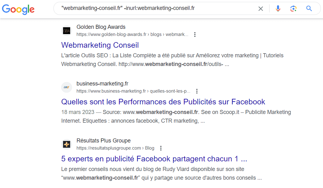The height and width of the screenshot is (188, 323).
Task: Click the Résultats Plus Groupe site name
Action: click(104, 141)
